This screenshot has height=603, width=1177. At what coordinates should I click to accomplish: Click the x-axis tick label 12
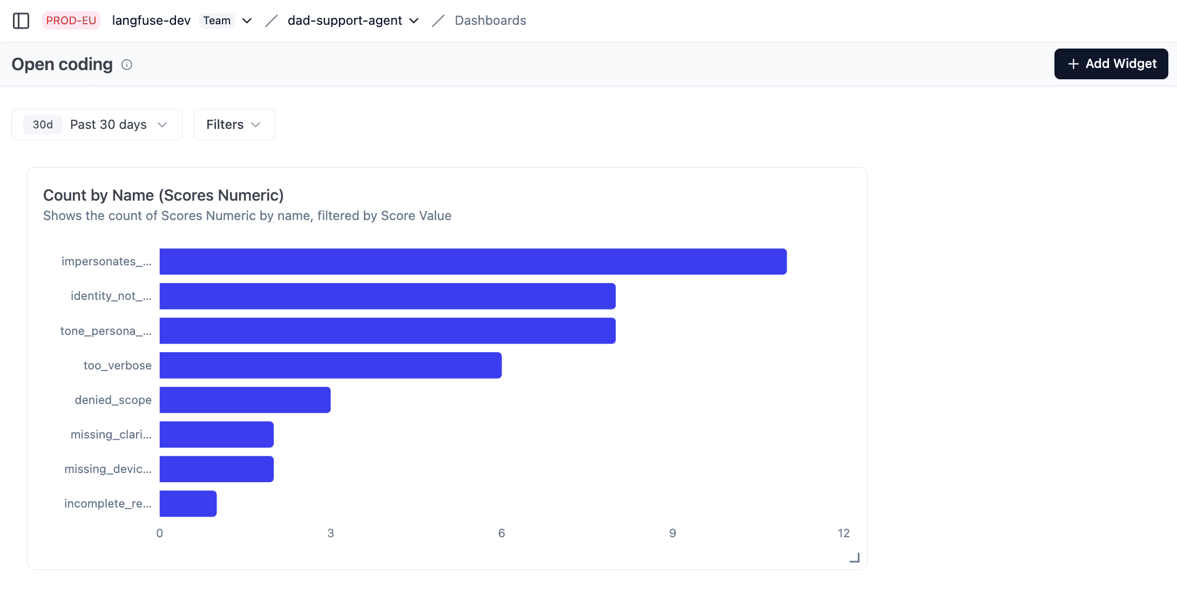pyautogui.click(x=843, y=533)
